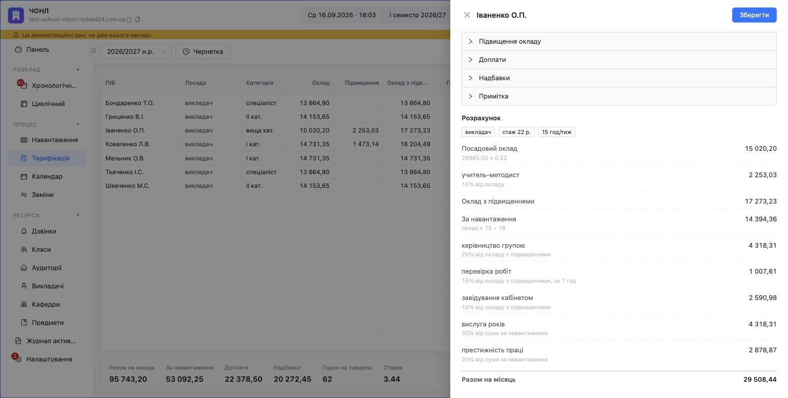The width and height of the screenshot is (788, 398).
Task: Open external link icon next to school URL
Action: pos(129,20)
